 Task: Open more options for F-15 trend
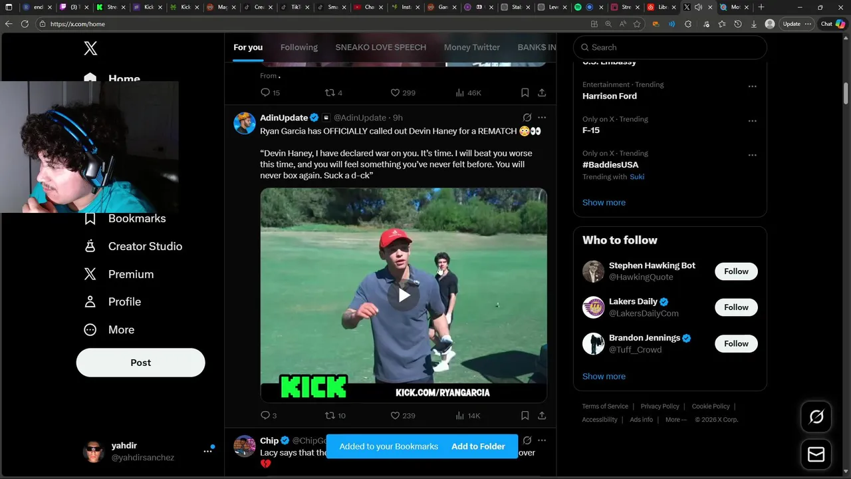coord(752,121)
